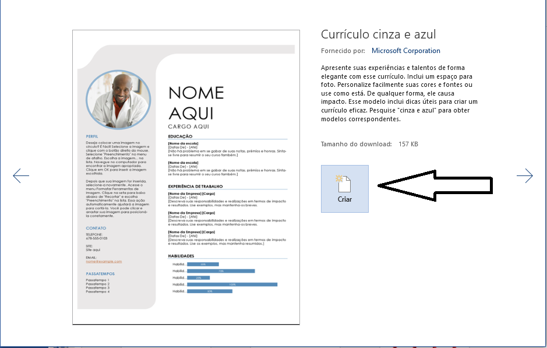Click the Currículo cinza e azul title
Image resolution: width=547 pixels, height=348 pixels.
point(378,34)
